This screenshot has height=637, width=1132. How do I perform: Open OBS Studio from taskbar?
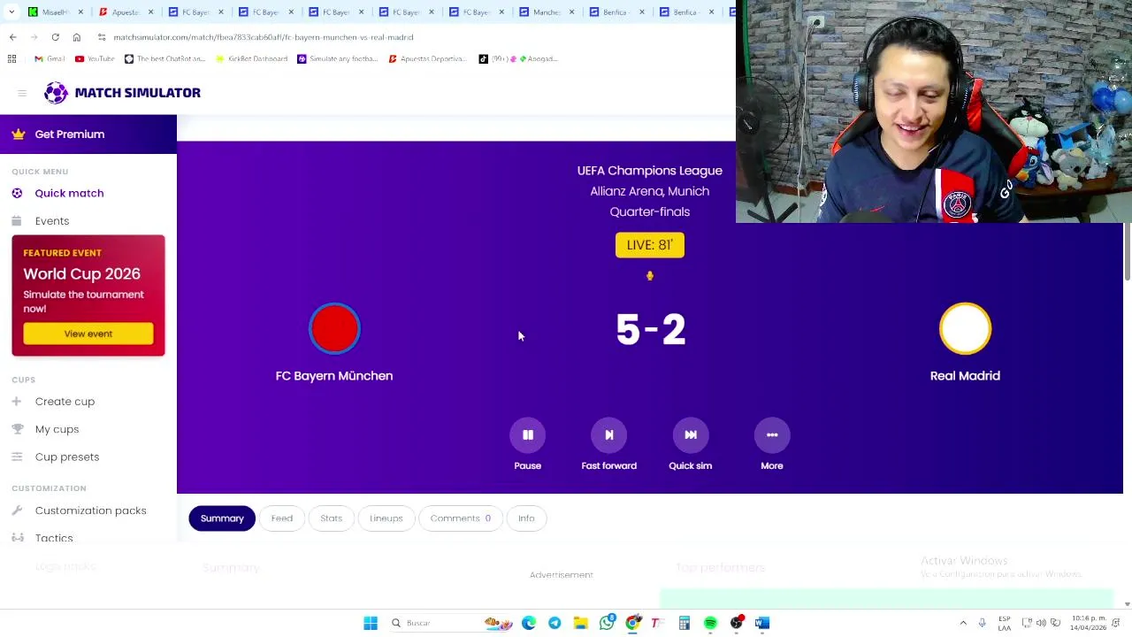(x=737, y=623)
